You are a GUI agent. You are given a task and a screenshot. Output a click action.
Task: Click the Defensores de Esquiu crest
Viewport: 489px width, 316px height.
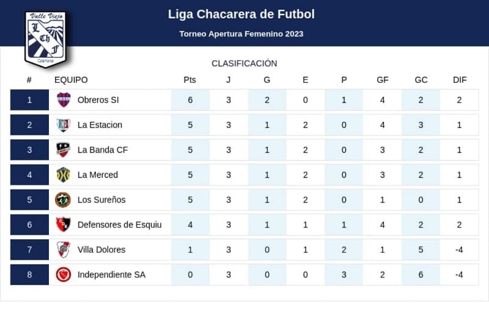[63, 224]
